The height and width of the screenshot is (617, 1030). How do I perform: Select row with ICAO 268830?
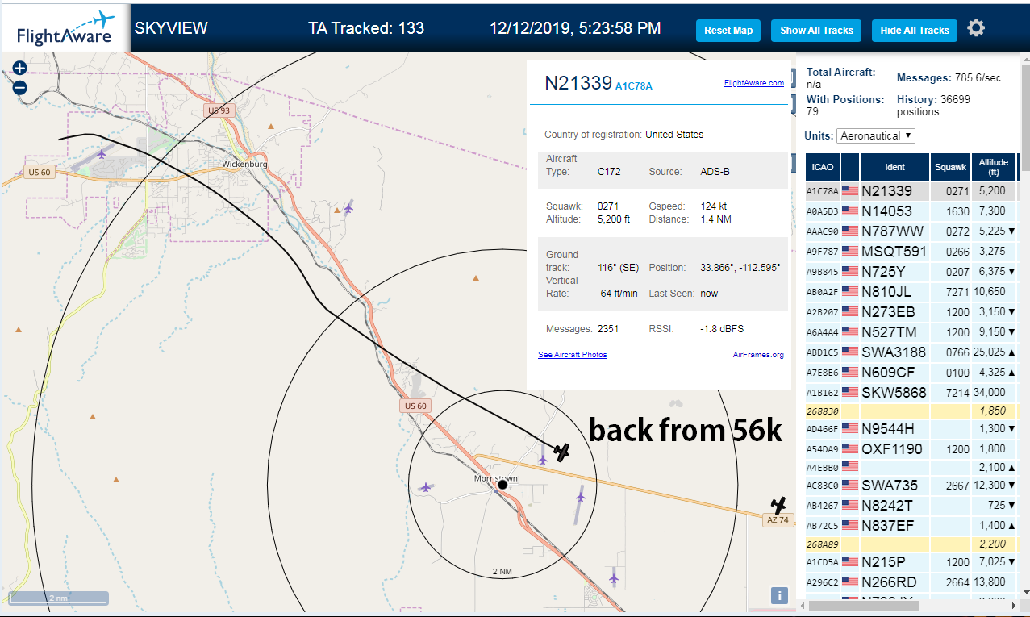(x=911, y=411)
